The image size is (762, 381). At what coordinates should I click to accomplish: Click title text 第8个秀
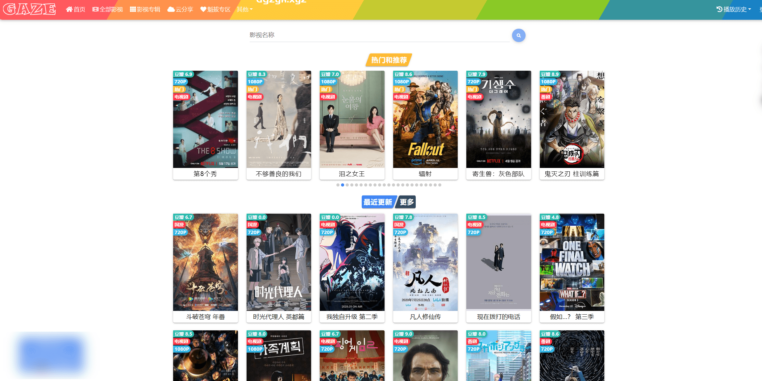pyautogui.click(x=205, y=174)
